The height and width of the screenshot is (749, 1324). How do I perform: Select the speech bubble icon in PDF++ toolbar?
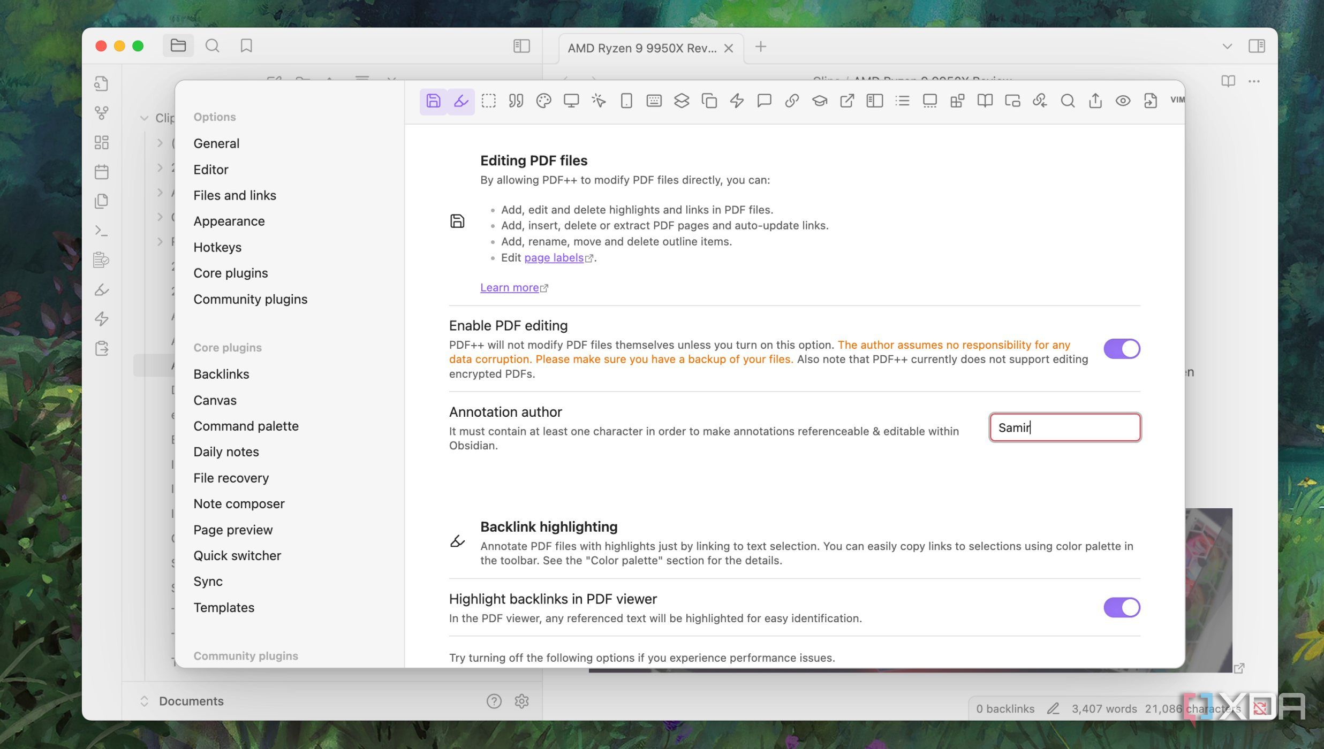tap(764, 101)
